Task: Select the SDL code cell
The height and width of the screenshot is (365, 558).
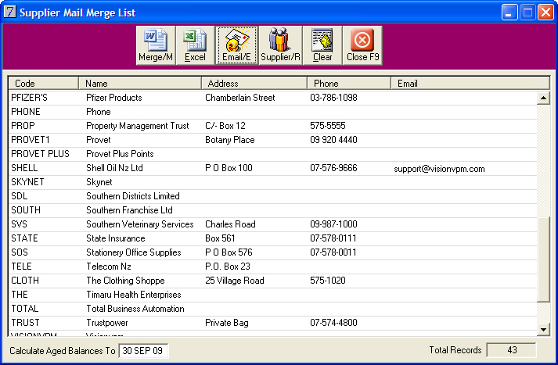Action: [20, 196]
